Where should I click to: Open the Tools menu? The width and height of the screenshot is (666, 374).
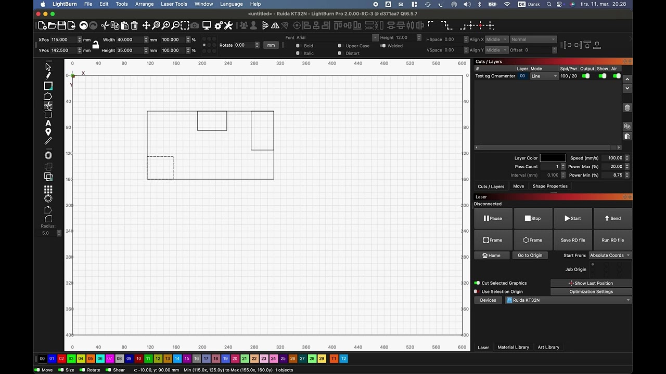click(121, 4)
